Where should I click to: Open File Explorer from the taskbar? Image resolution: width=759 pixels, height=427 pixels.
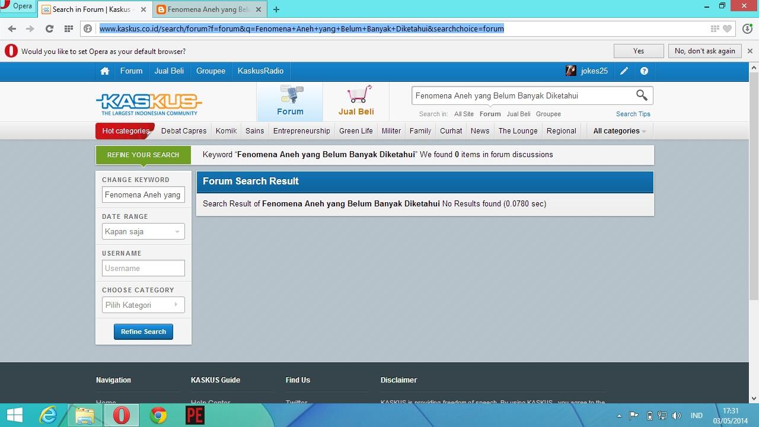coord(85,415)
